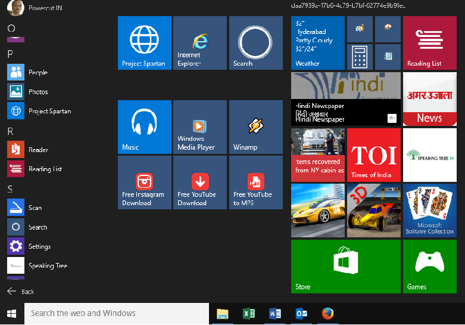
Task: Launch the Internet Explorer tile
Action: coord(200,43)
